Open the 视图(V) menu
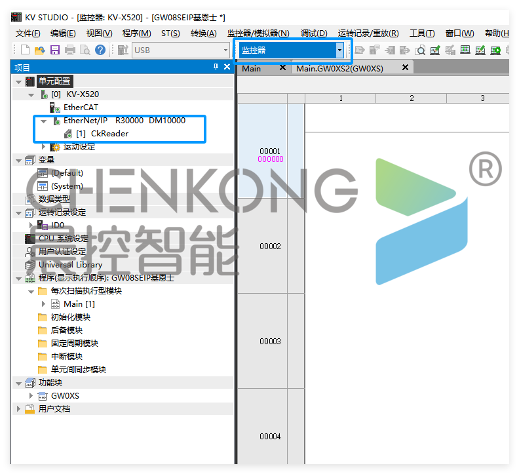 (100, 33)
